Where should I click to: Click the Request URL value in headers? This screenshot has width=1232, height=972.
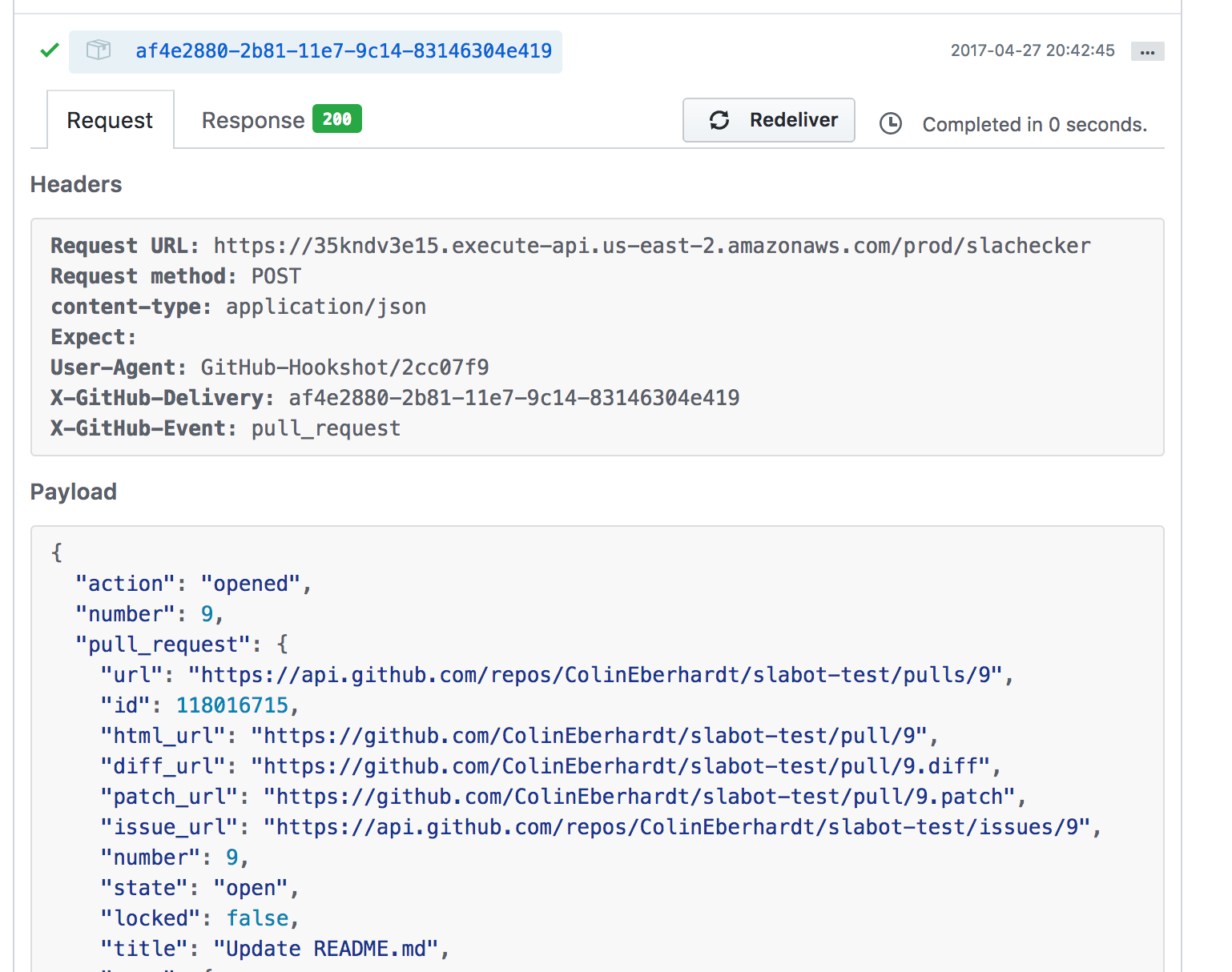[651, 246]
